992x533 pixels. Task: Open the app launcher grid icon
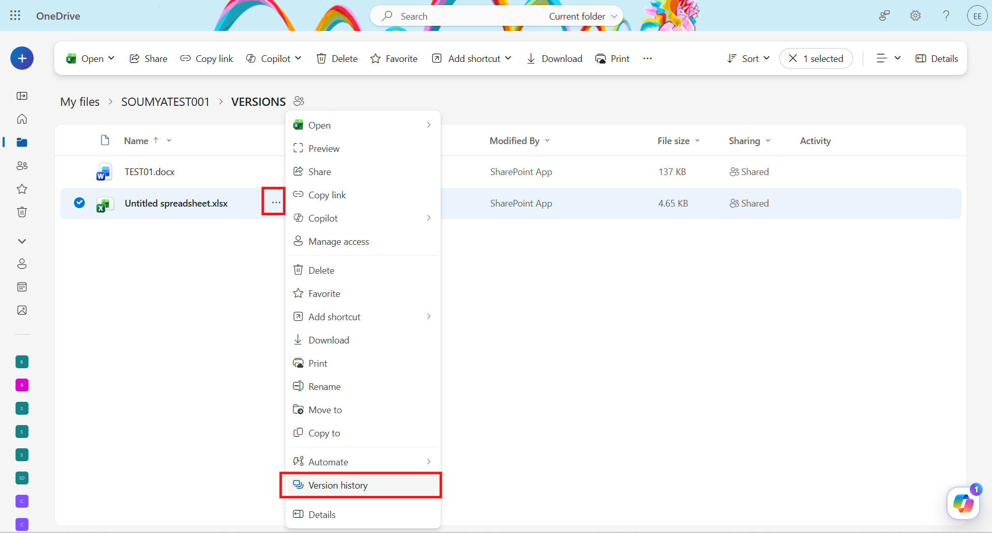pos(16,15)
